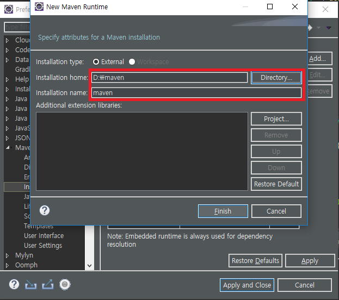Click the Edit... button in Preferences
The image size is (339, 300).
coord(320,75)
